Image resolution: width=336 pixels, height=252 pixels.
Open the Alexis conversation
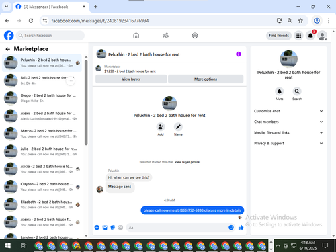[42, 116]
